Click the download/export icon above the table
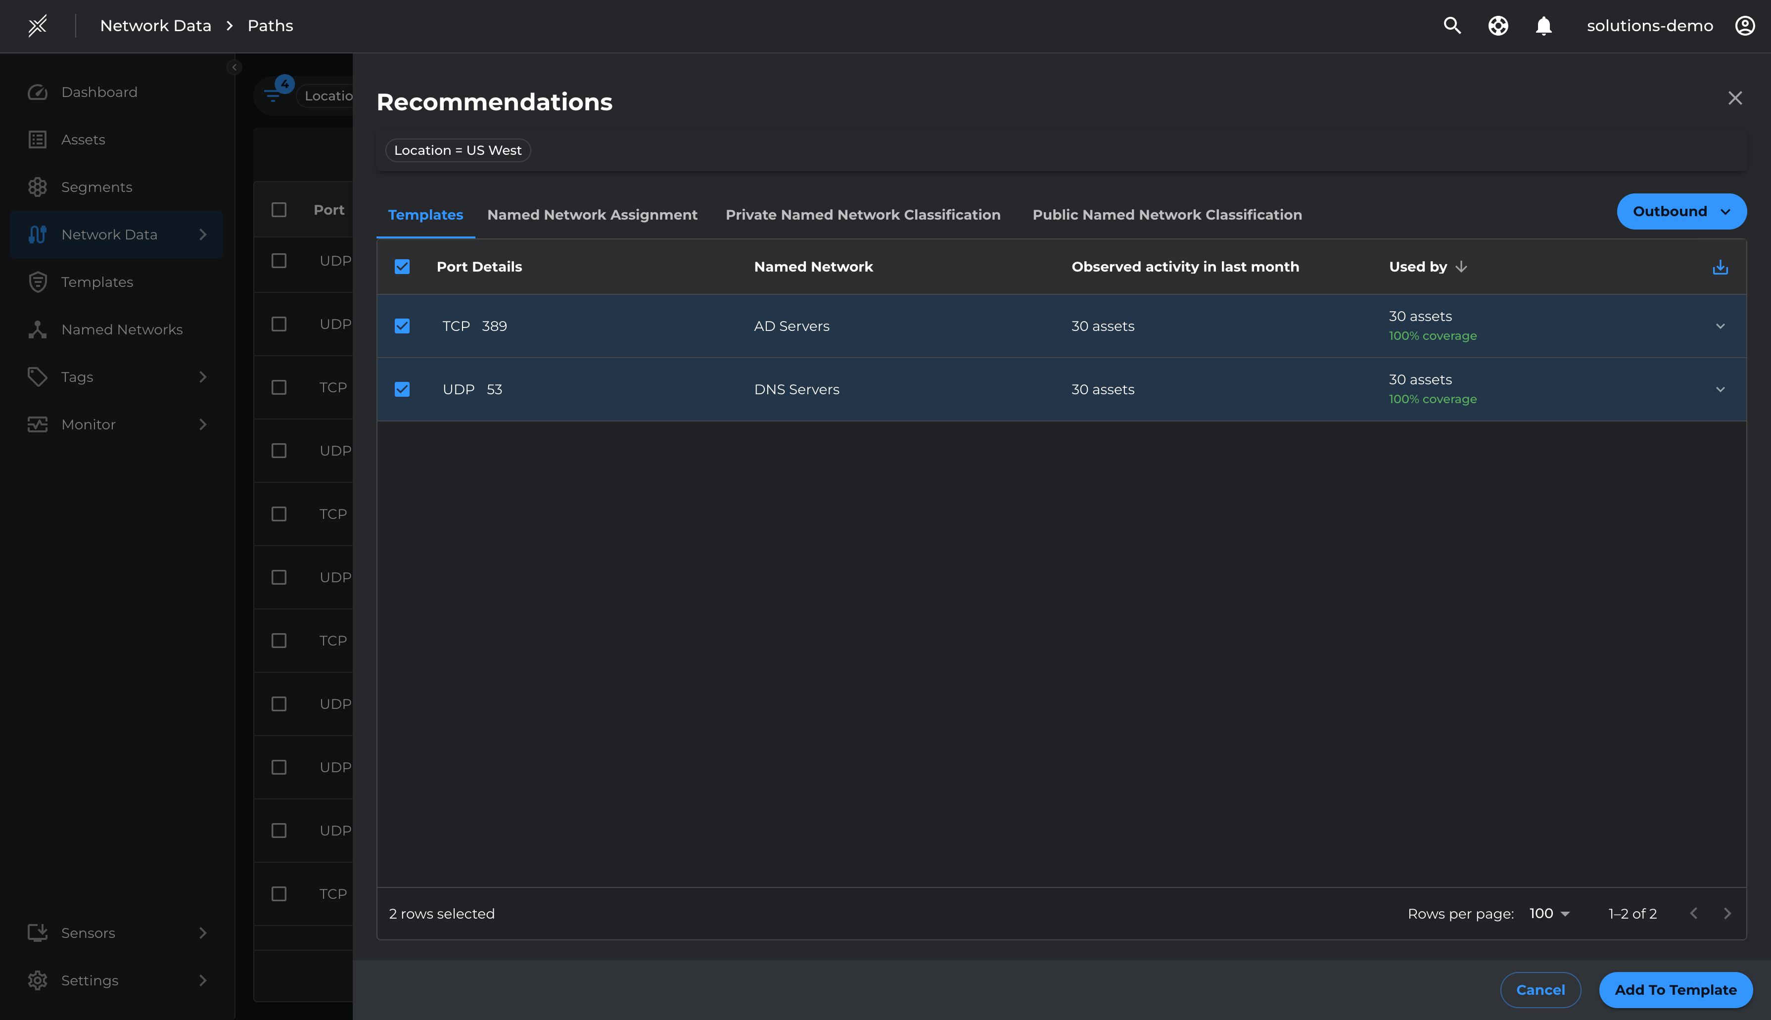Viewport: 1771px width, 1020px height. click(1720, 266)
